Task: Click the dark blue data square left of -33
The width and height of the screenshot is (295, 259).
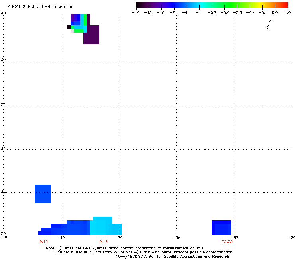Action: 221,228
